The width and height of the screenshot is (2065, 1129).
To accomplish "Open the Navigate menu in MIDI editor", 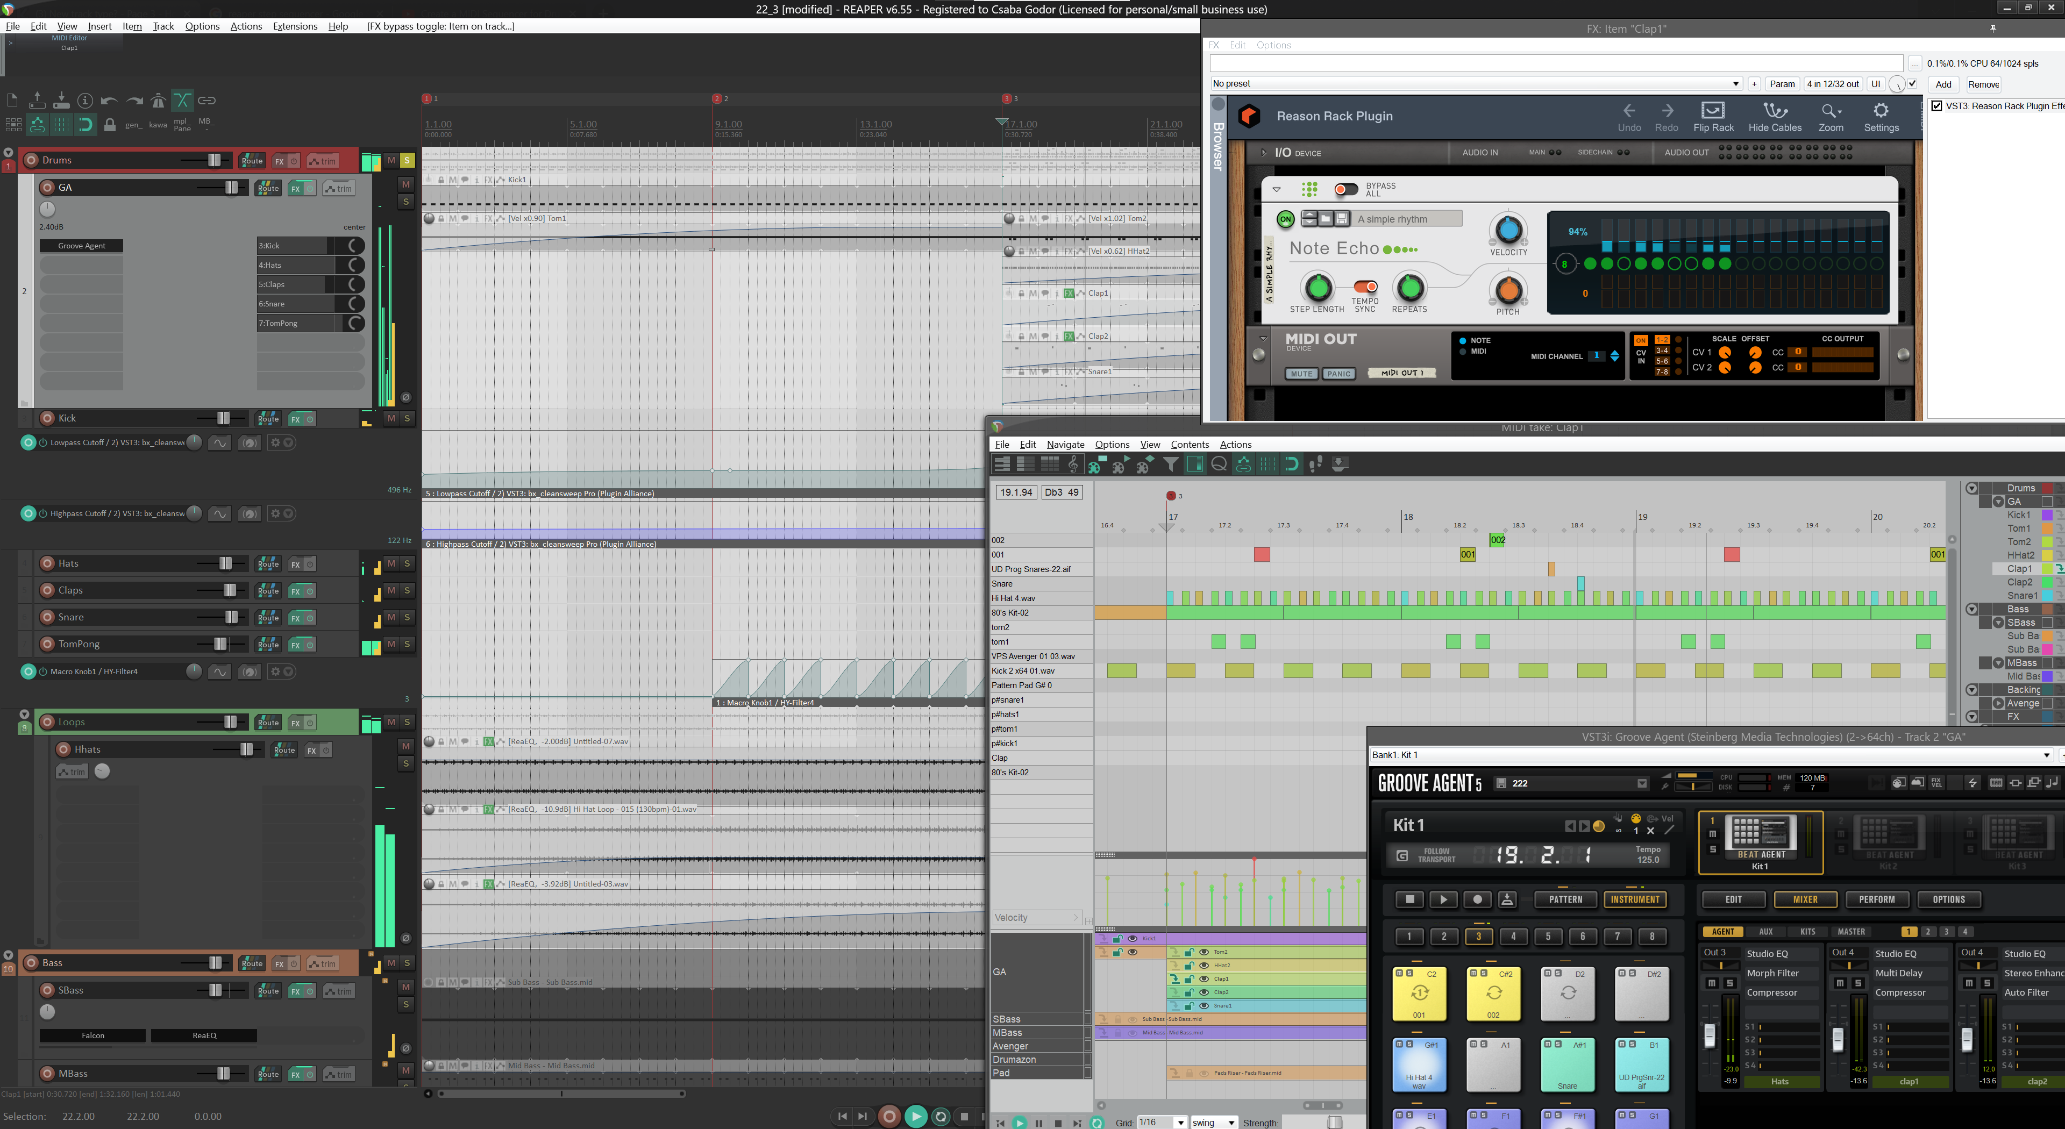I will coord(1065,445).
